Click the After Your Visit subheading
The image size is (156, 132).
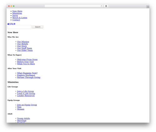(x=14, y=68)
